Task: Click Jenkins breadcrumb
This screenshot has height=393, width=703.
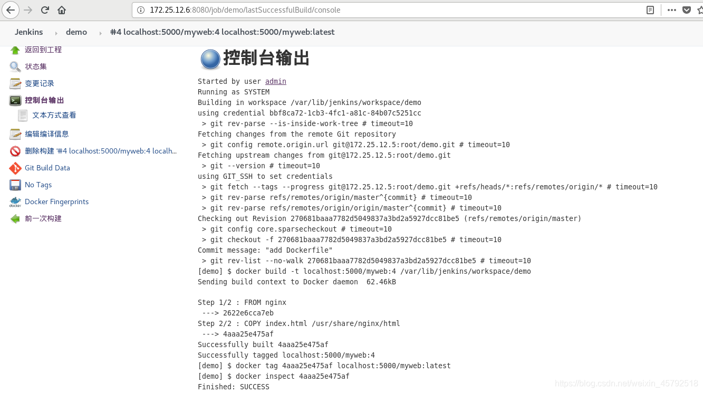Action: point(29,32)
